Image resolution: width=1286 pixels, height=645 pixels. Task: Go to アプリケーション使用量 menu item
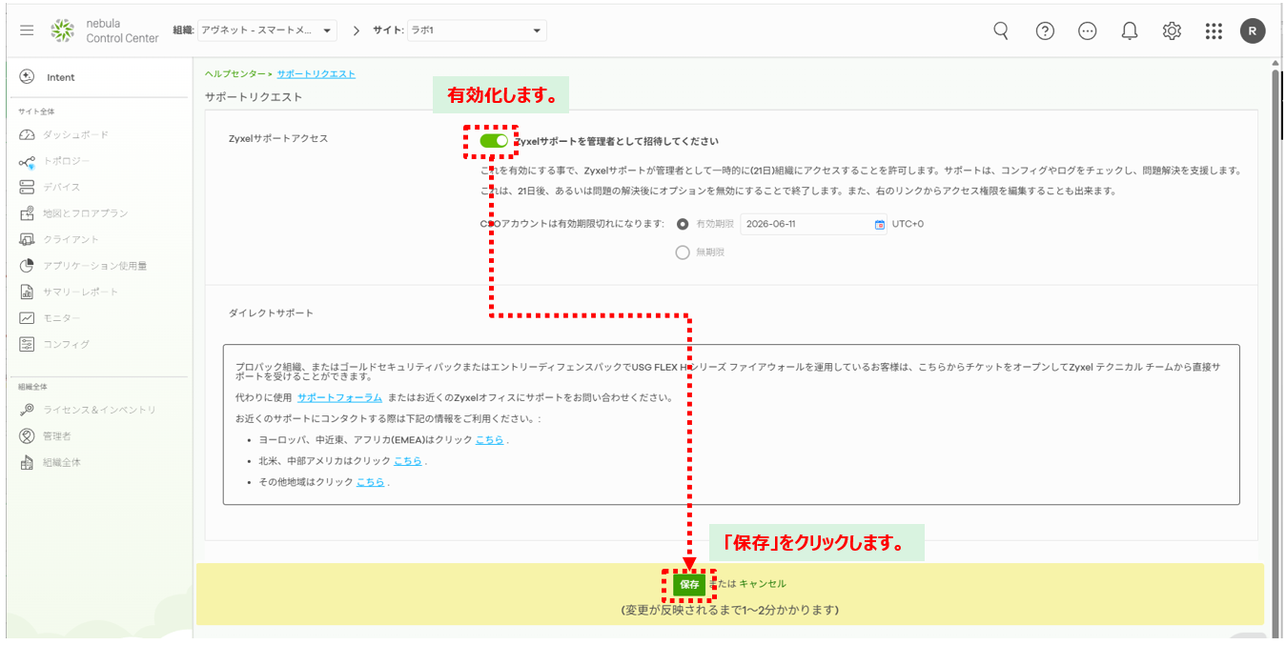[95, 266]
